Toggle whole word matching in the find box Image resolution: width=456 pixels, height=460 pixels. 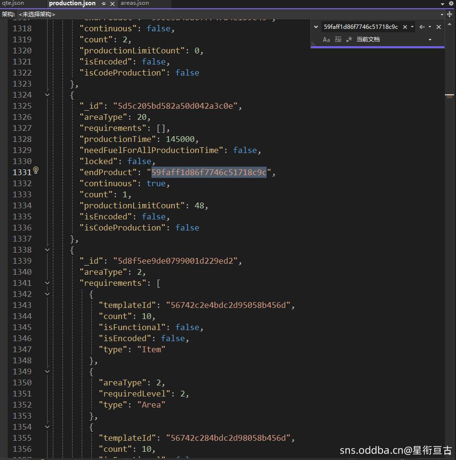(338, 39)
